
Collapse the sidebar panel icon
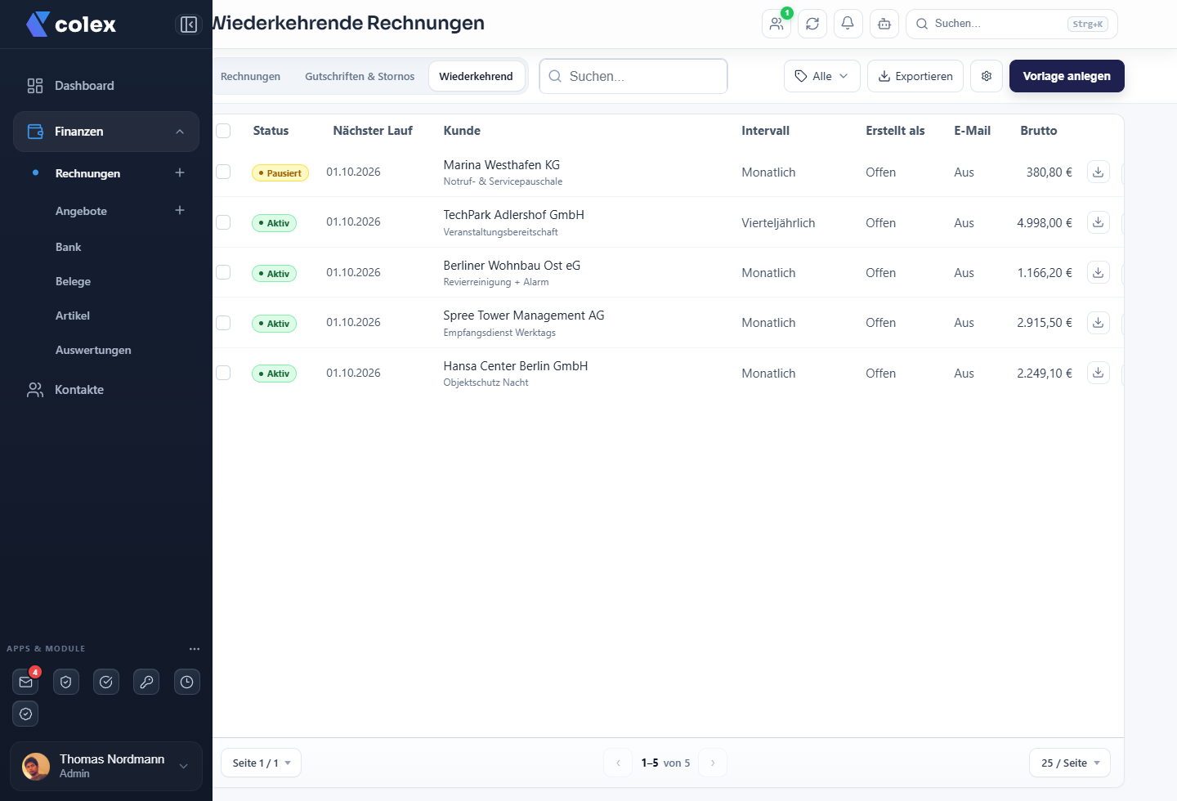coord(189,25)
